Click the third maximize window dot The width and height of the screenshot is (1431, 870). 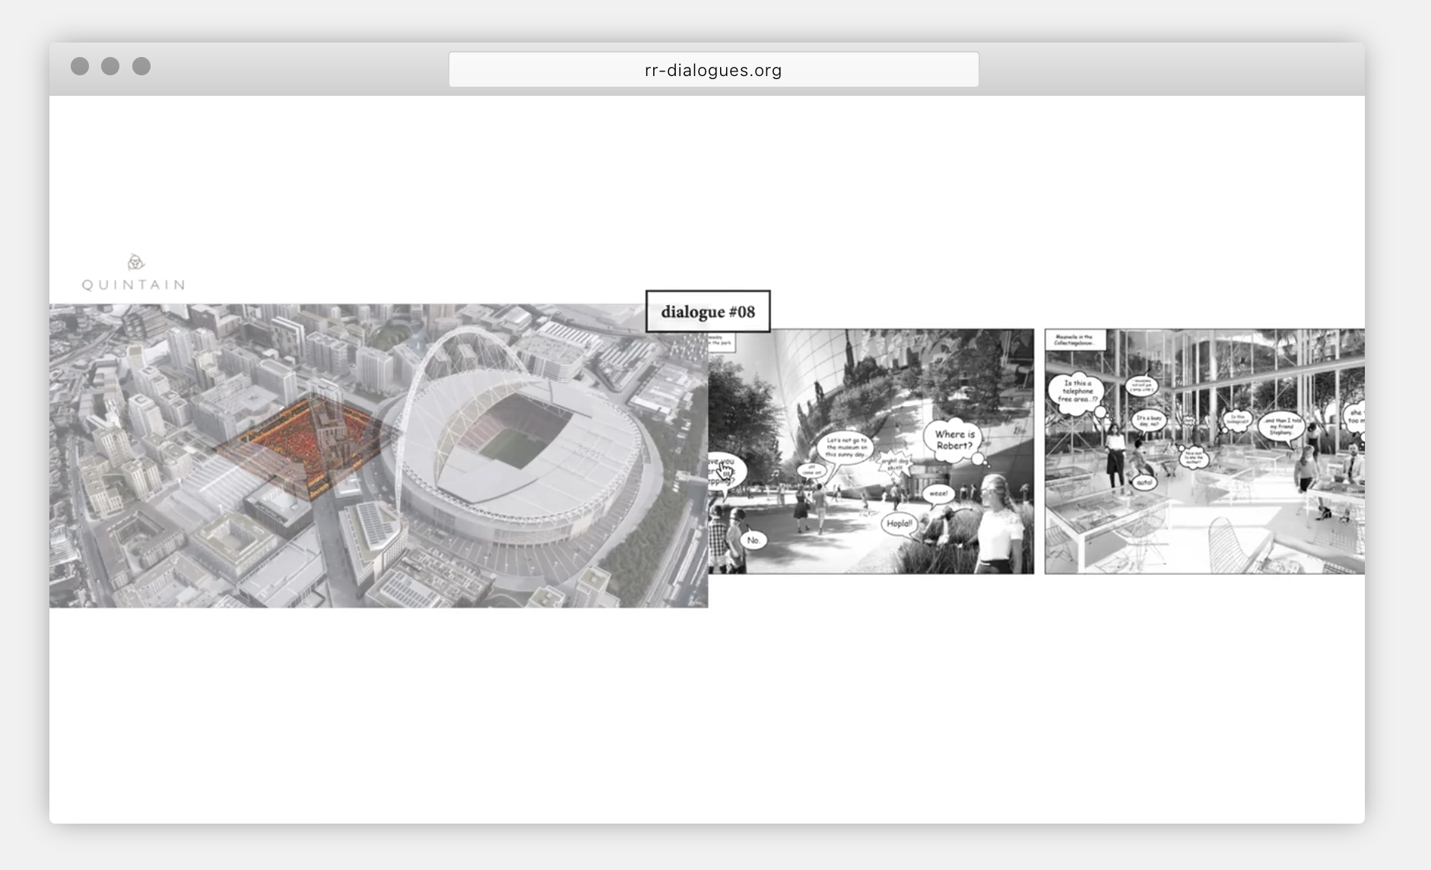[x=141, y=66]
